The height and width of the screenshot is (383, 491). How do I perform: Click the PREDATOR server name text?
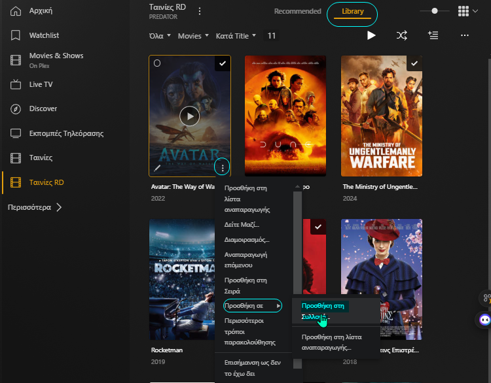point(163,17)
